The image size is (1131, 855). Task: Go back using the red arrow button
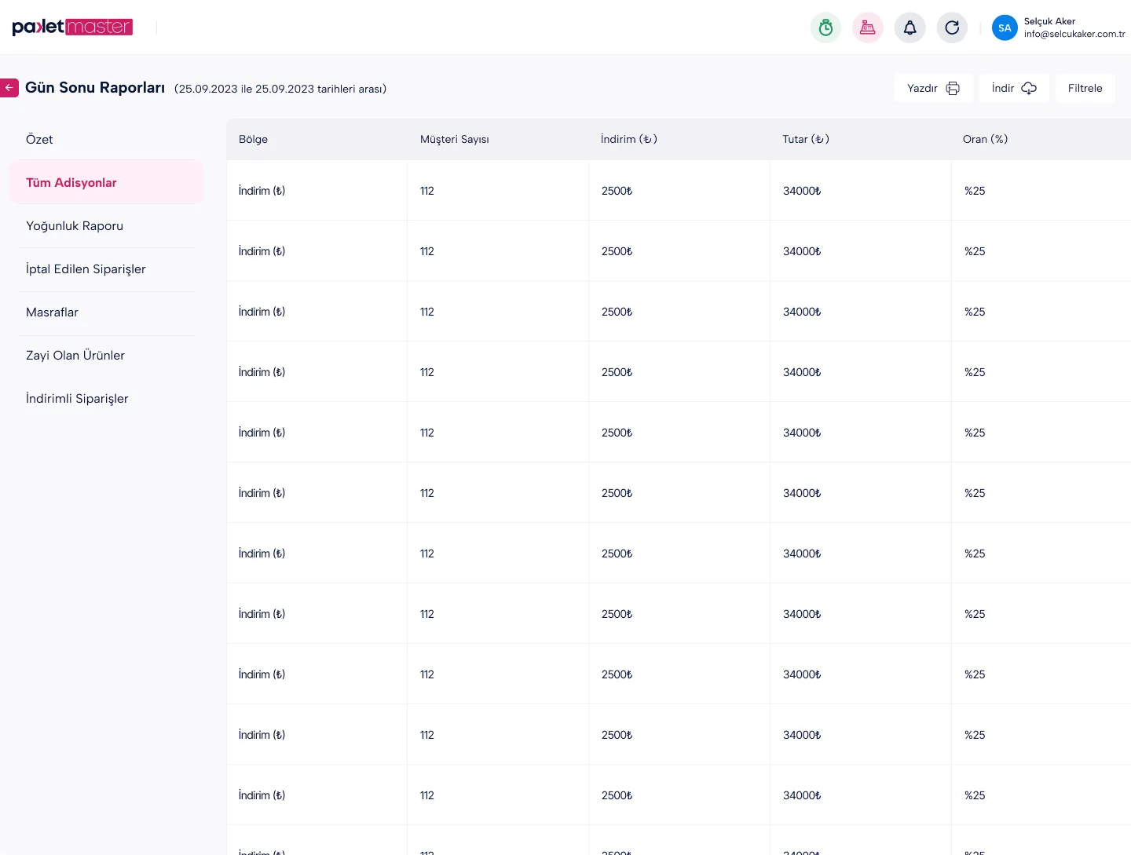click(x=9, y=88)
